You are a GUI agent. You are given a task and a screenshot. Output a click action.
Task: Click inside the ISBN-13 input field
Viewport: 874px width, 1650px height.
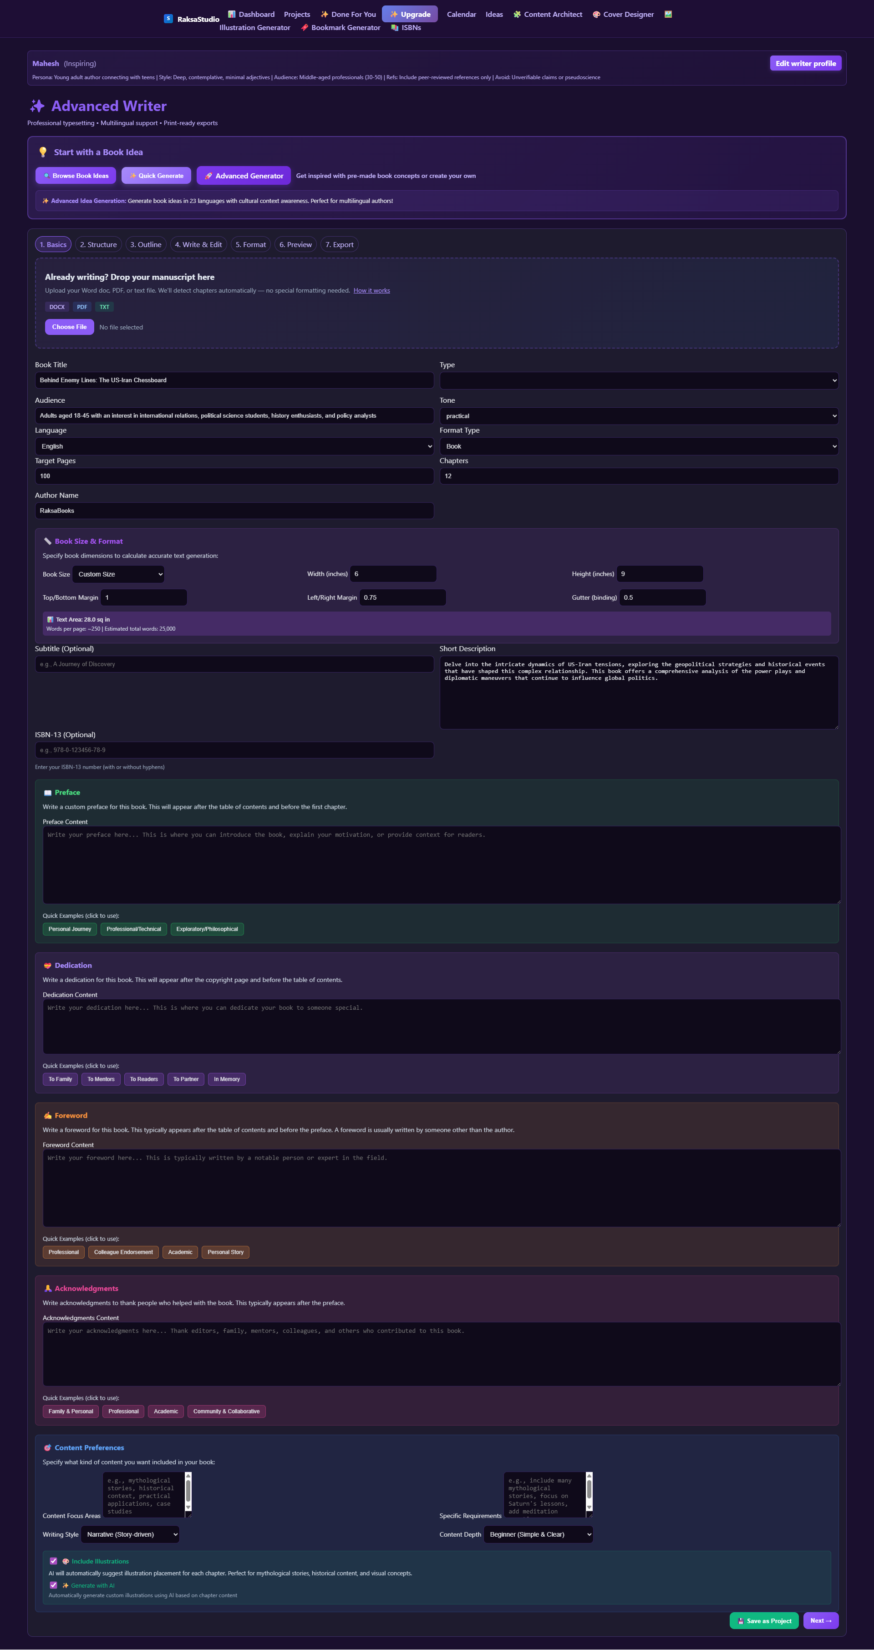coord(234,749)
